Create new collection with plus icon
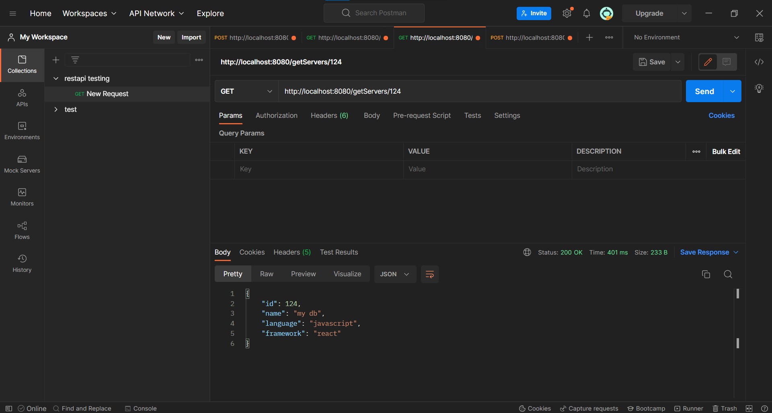The height and width of the screenshot is (413, 772). point(56,60)
